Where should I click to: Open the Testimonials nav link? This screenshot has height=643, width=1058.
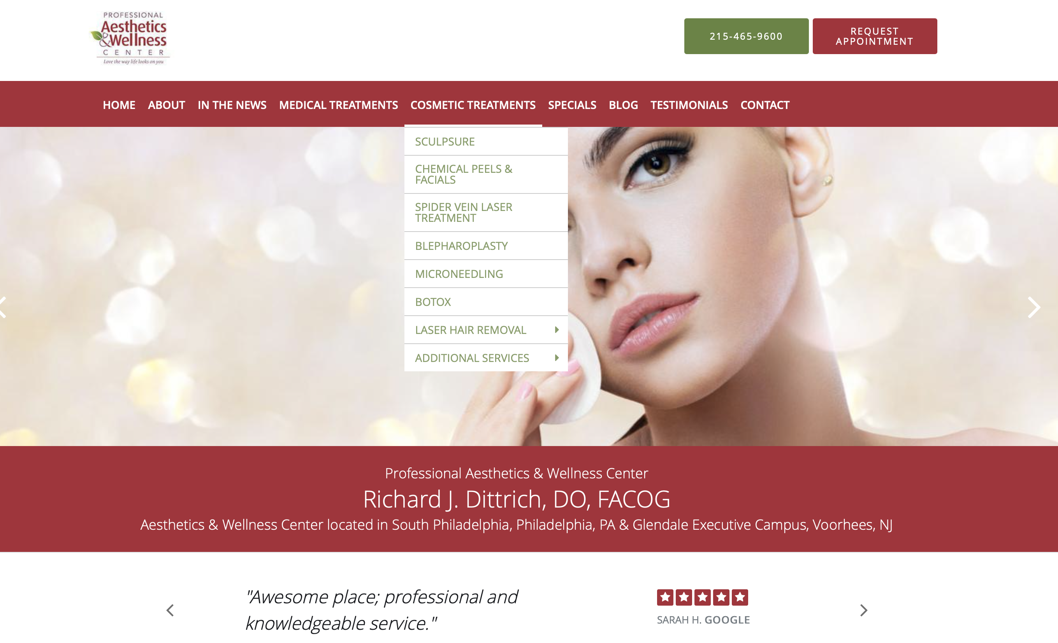[689, 105]
